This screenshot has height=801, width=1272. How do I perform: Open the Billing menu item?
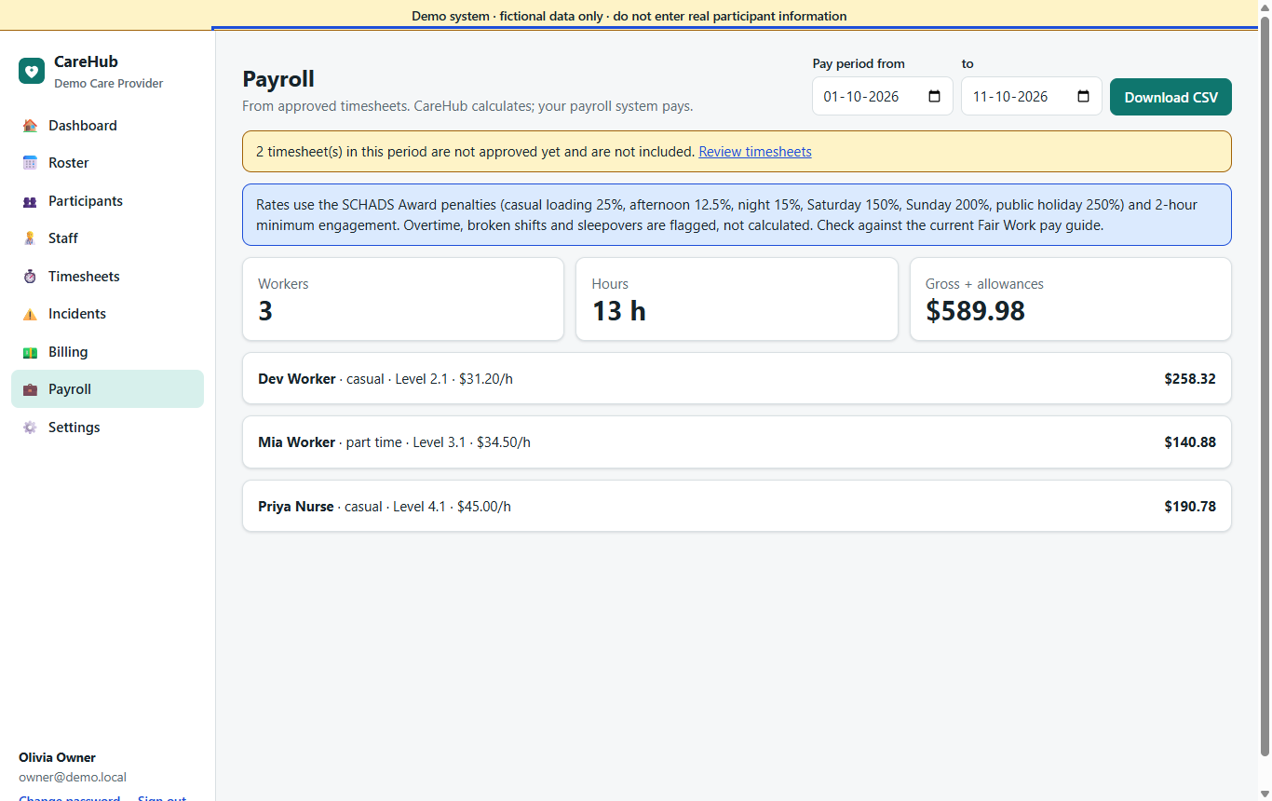pos(107,352)
